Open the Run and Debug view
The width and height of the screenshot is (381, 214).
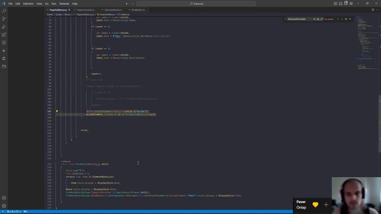click(4, 27)
